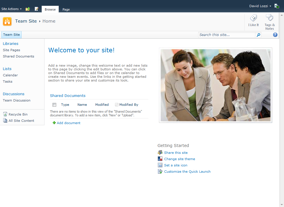Screen dimensions: 284x207
Task: Open the Change site theme link
Action: [180, 159]
